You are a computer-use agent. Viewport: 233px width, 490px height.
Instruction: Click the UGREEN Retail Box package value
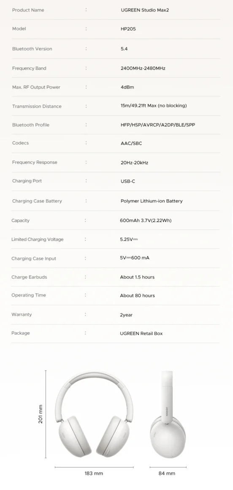click(141, 333)
